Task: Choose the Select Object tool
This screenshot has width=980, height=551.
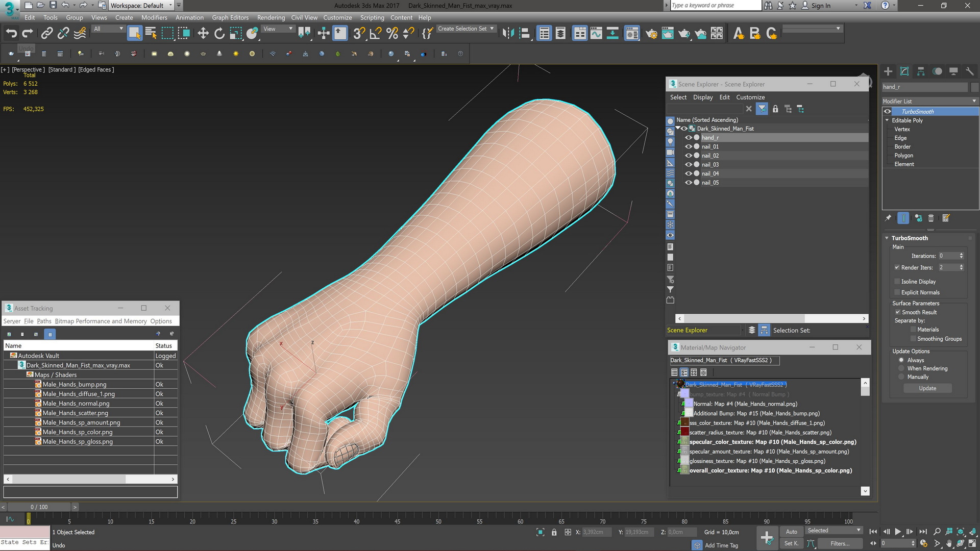Action: pyautogui.click(x=134, y=33)
